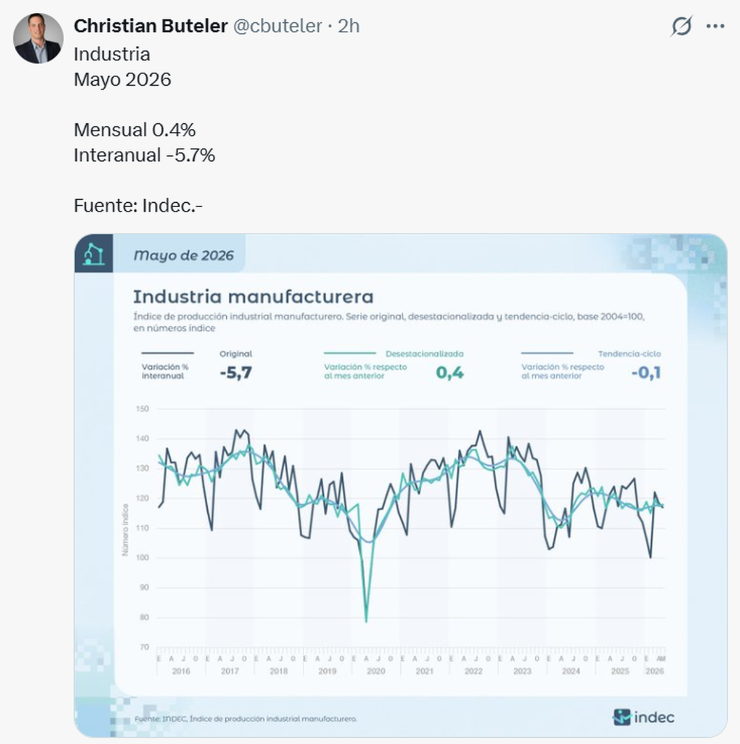Select the -0,1 Tendencia-ciclo value
The width and height of the screenshot is (740, 744).
[x=646, y=372]
